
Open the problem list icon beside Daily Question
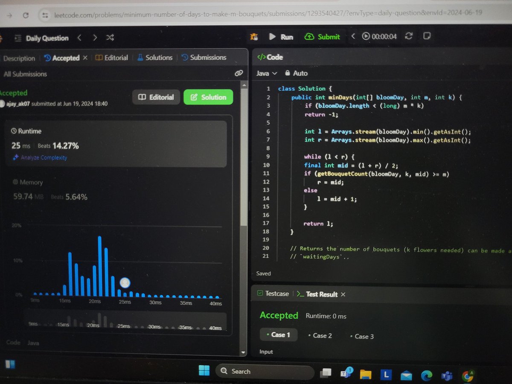click(18, 38)
